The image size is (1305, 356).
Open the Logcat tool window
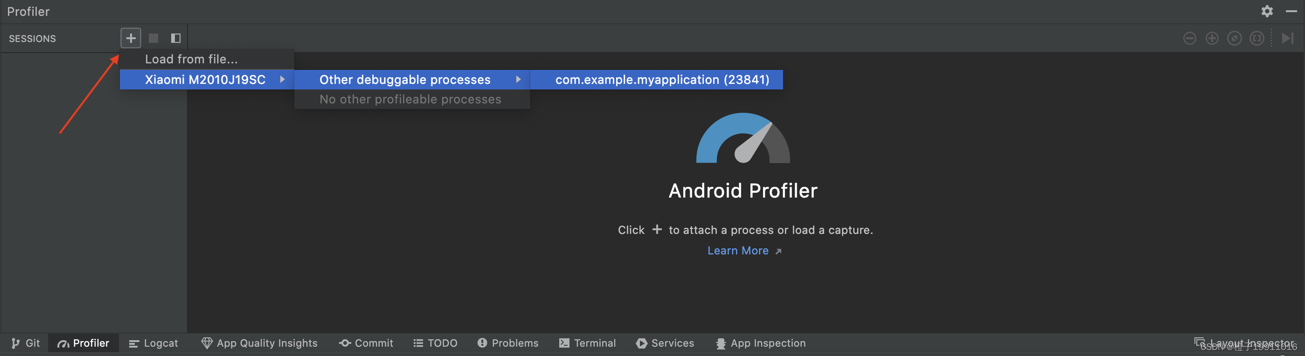[x=153, y=343]
